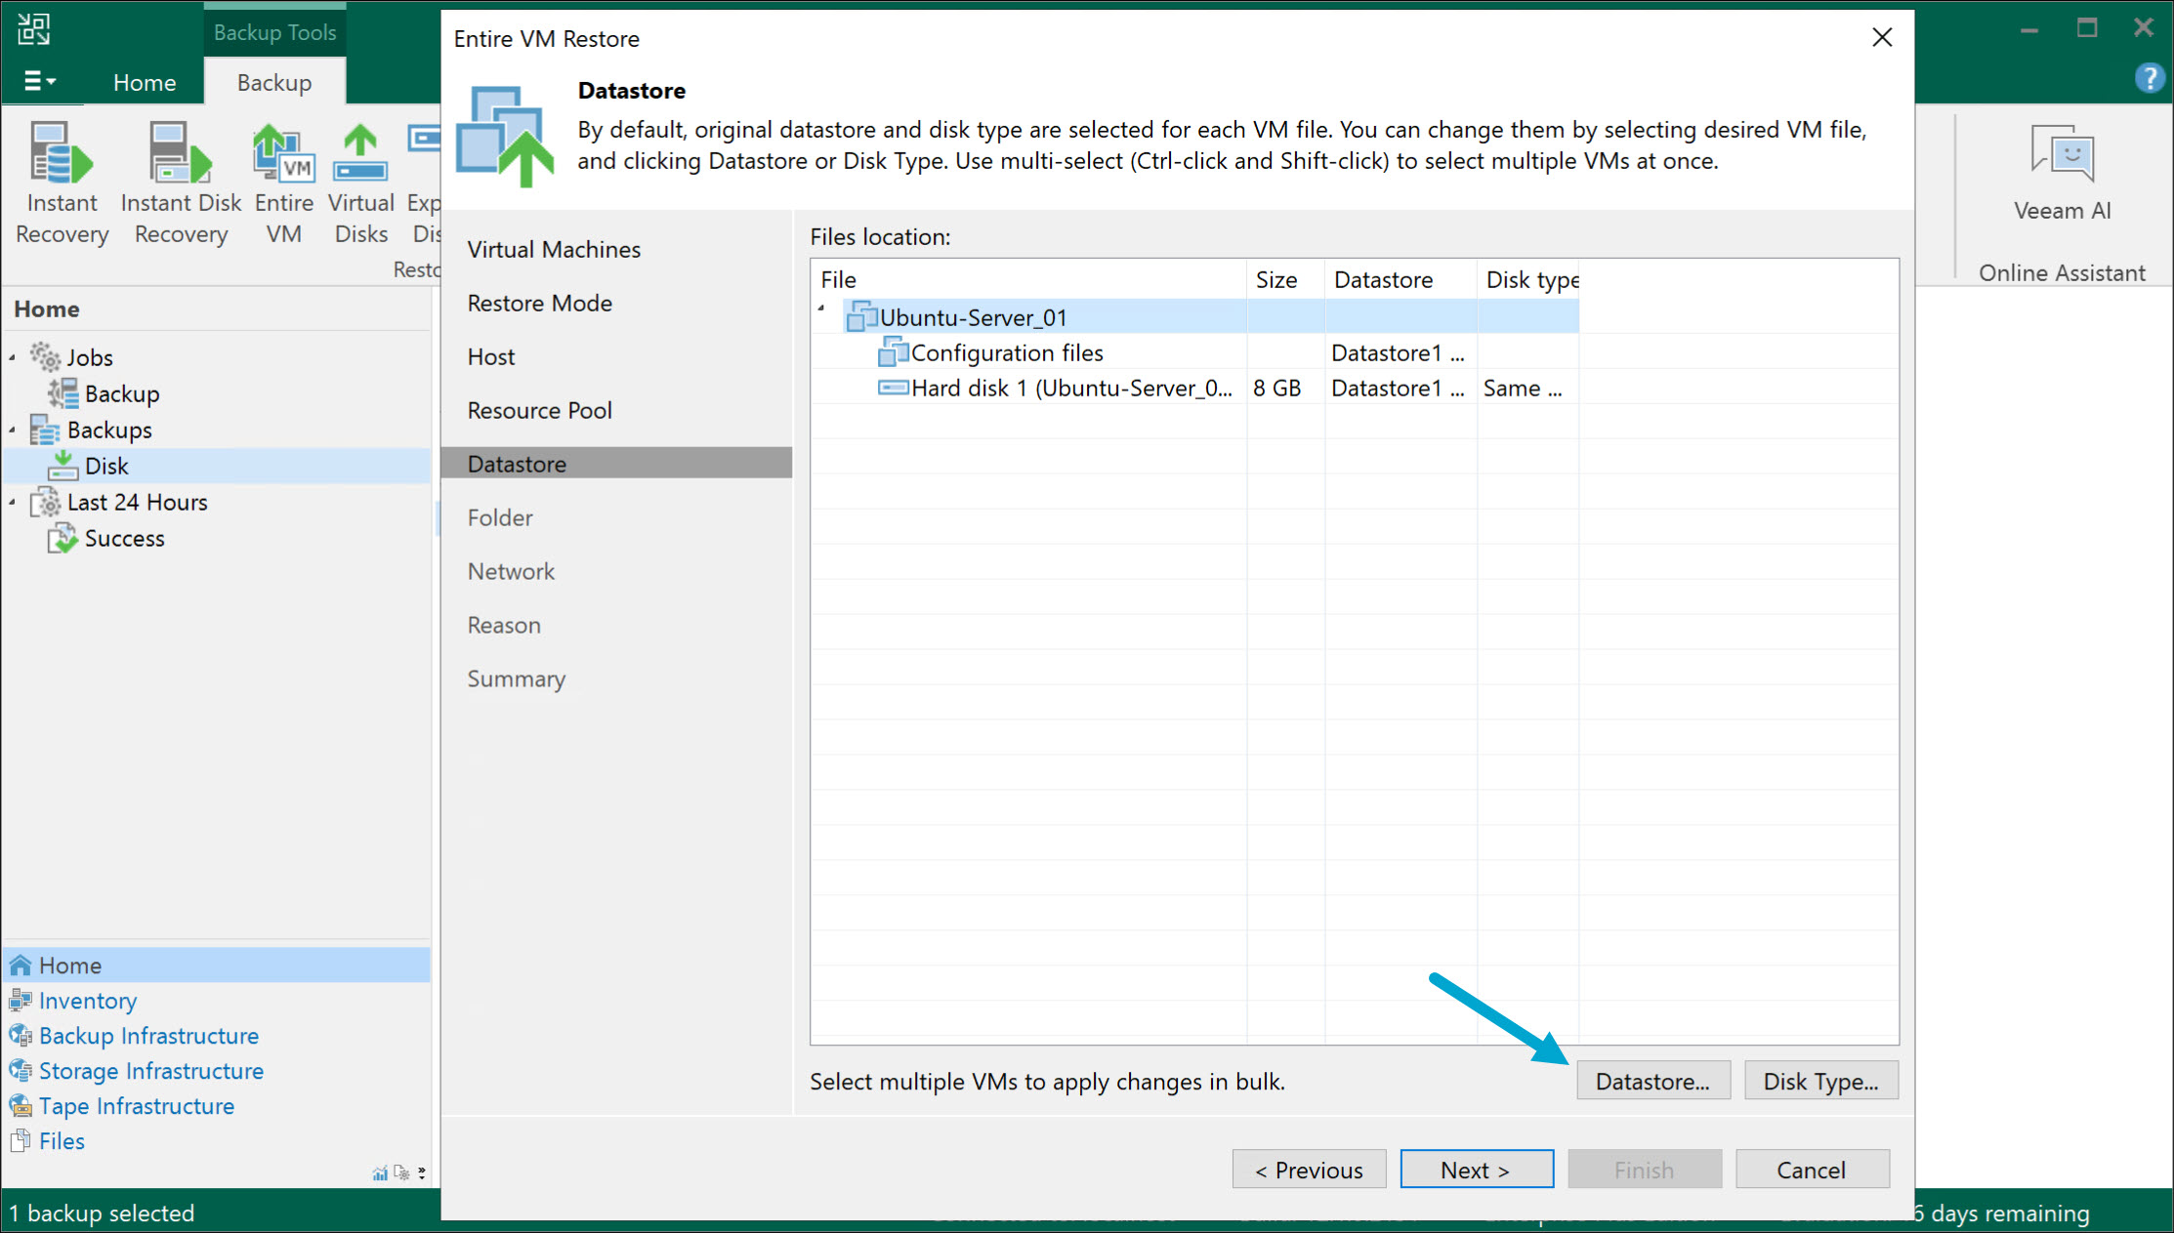2174x1233 pixels.
Task: Open Backup Infrastructure view
Action: tap(147, 1035)
